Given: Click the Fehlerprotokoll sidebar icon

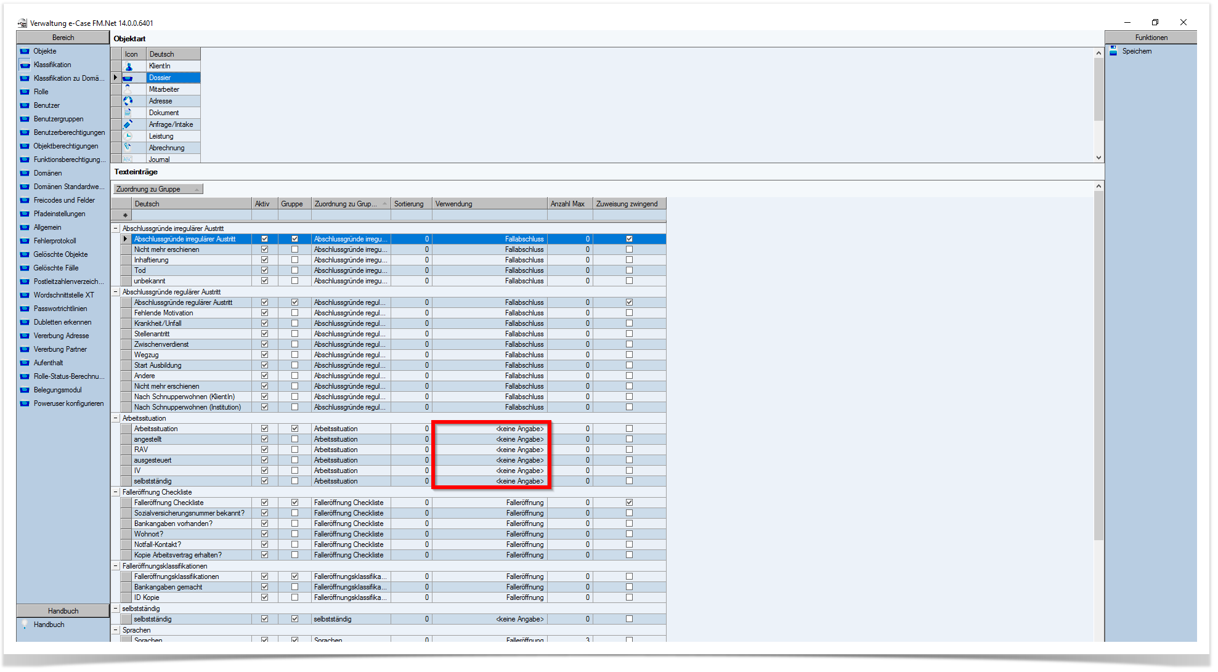Looking at the screenshot, I should pos(25,241).
